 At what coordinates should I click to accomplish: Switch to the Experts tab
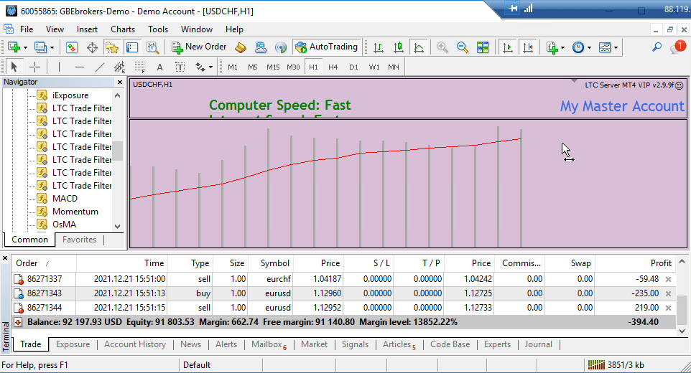497,344
